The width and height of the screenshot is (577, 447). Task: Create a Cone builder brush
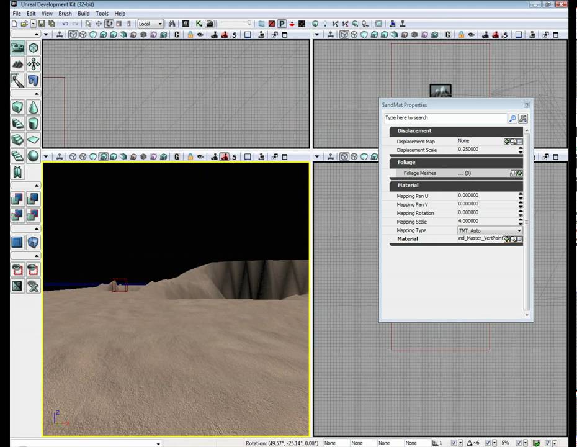pos(34,107)
